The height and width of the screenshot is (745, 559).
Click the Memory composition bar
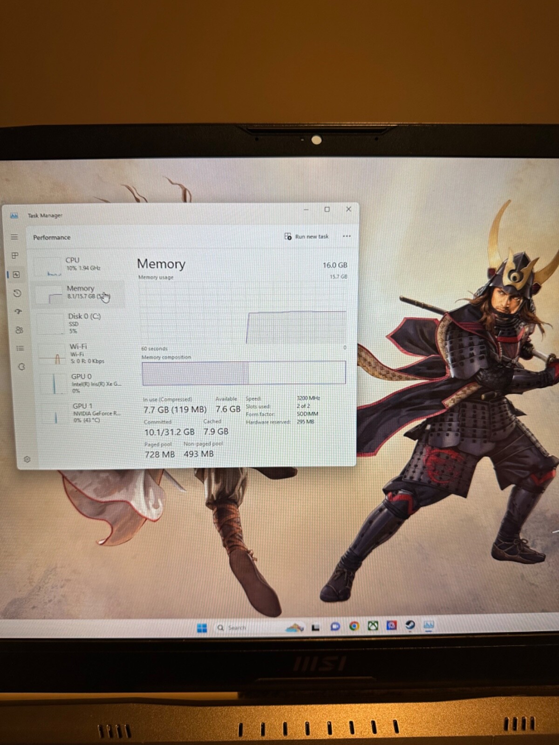coord(244,373)
